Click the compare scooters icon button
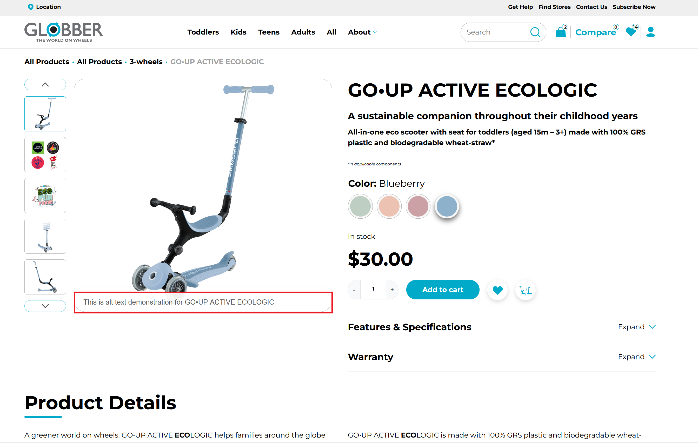The height and width of the screenshot is (443, 698). (x=525, y=290)
